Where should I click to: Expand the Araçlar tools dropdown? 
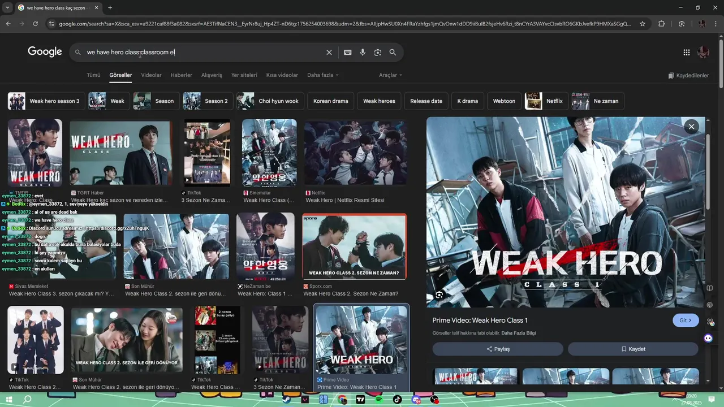pos(390,75)
